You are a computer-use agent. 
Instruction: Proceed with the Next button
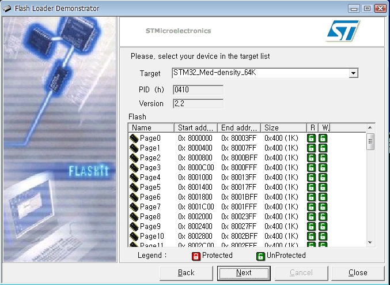coord(244,273)
